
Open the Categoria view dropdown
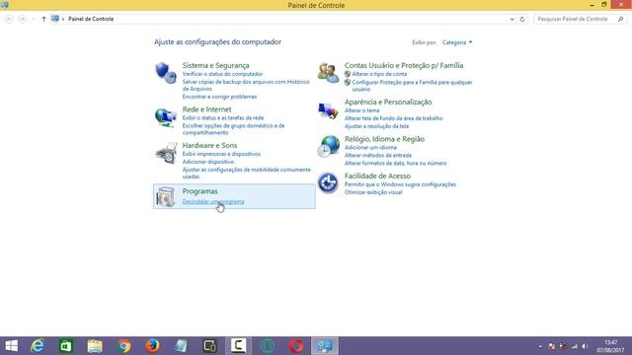[457, 42]
